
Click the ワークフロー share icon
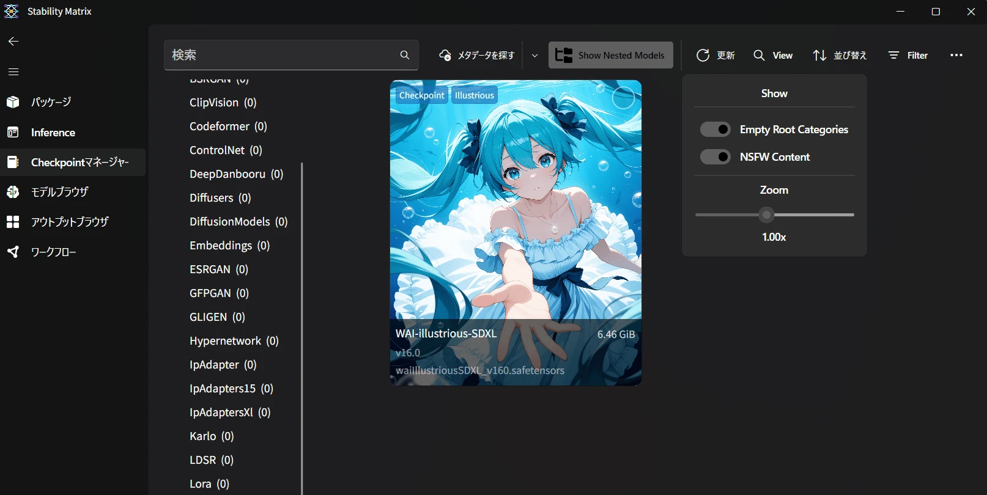pos(13,252)
